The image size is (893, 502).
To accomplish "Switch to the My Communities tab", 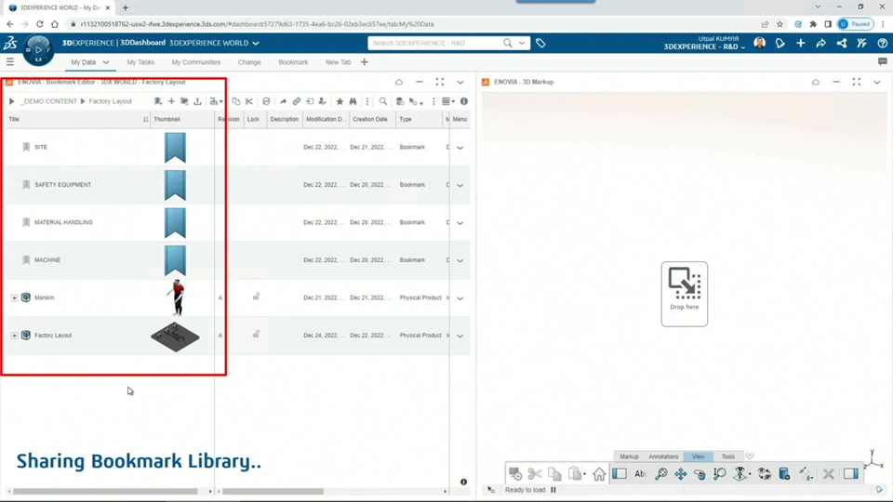I will (x=196, y=62).
